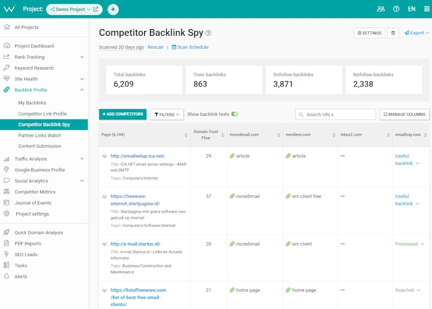The height and width of the screenshot is (309, 432).
Task: Click the Rescan link
Action: point(156,47)
